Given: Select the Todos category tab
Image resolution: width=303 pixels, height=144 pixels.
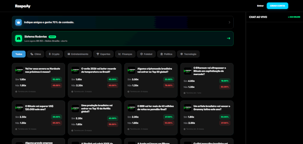Looking at the screenshot, I should 19,54.
